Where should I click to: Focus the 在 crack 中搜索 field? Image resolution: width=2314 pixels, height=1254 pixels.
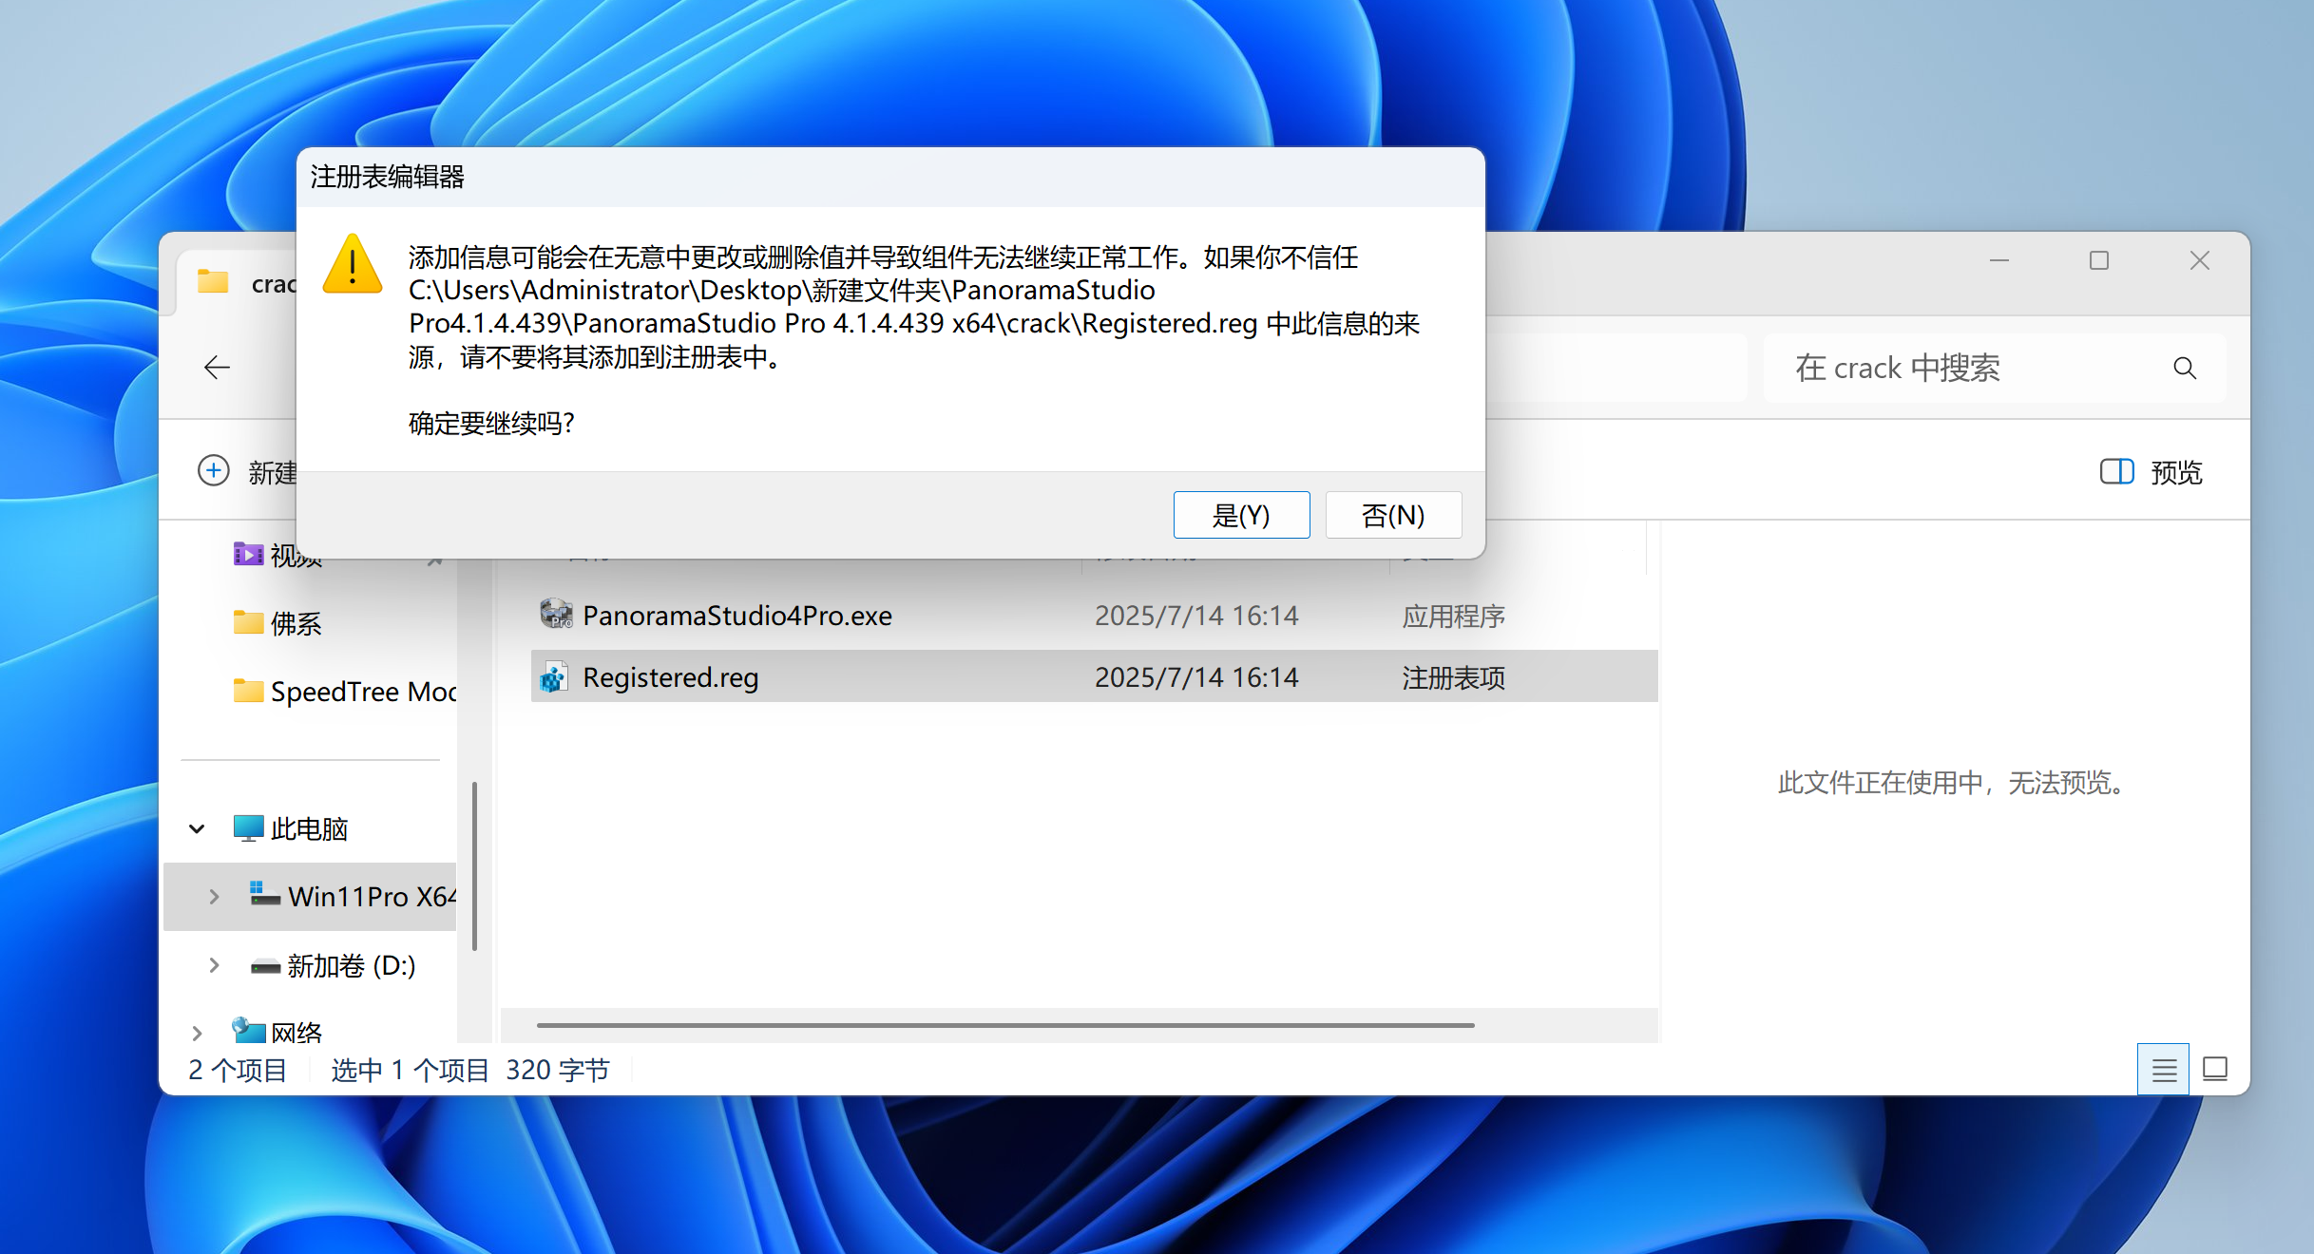click(1993, 369)
